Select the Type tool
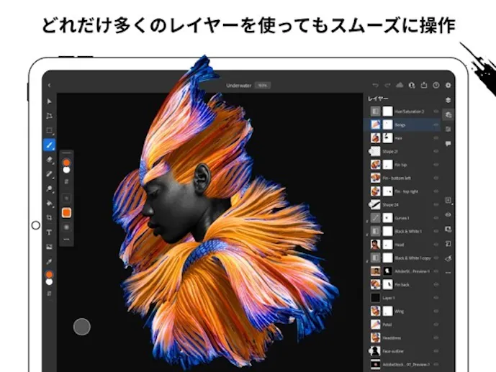 [x=50, y=232]
